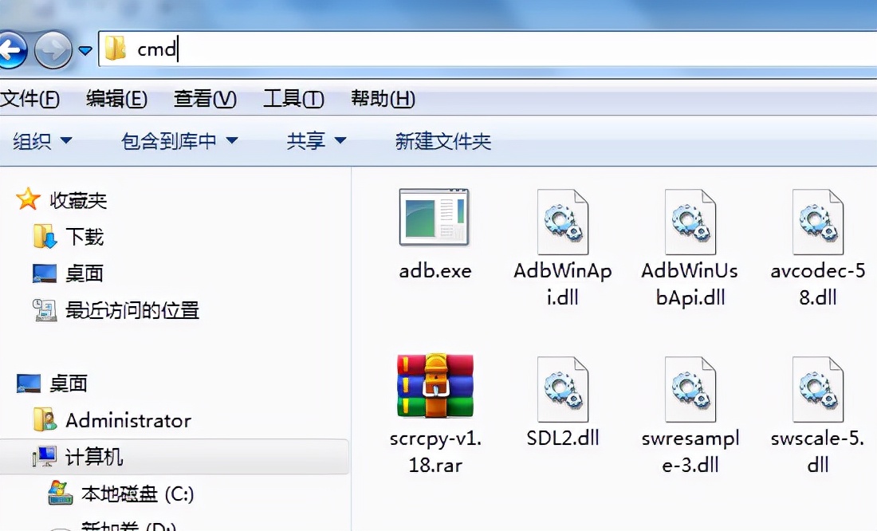The image size is (877, 531).
Task: Click the 新建文件夹 button
Action: [x=443, y=141]
